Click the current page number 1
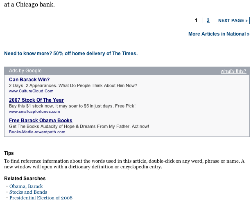Image resolution: width=251 pixels, height=208 pixels. [x=196, y=20]
